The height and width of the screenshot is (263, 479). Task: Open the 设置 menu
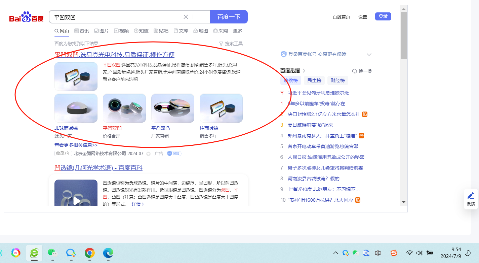tap(363, 17)
